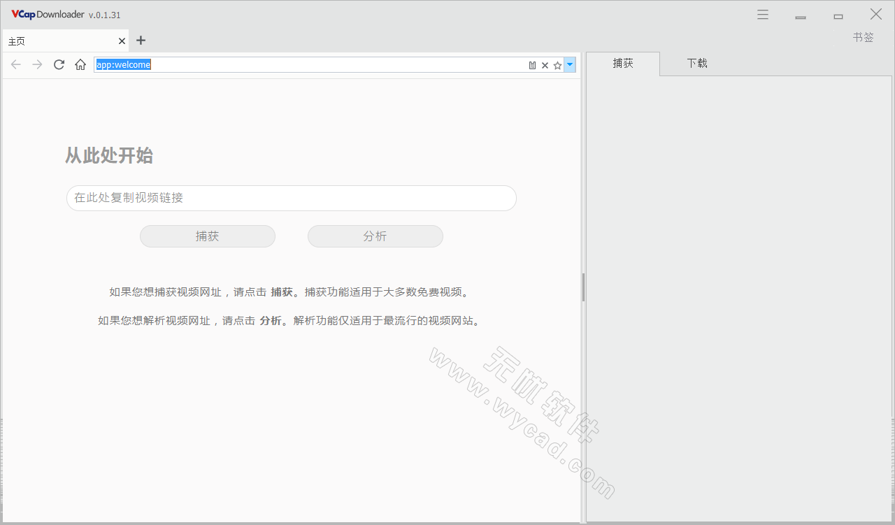
Task: Open the hamburger main menu
Action: (x=763, y=15)
